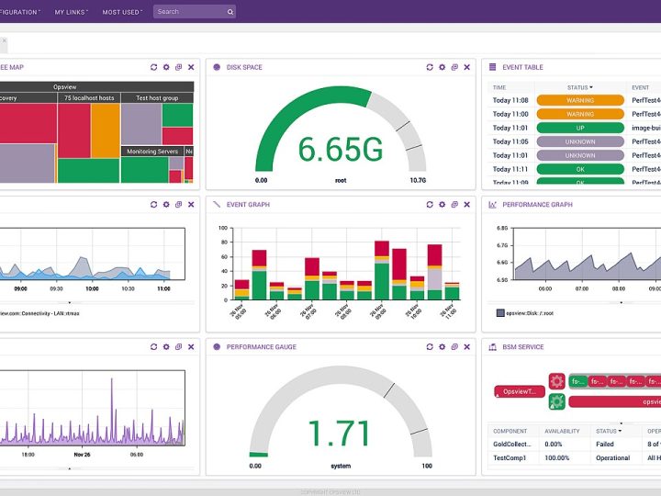Focus the Search input field
This screenshot has height=496, width=661.
(x=191, y=12)
